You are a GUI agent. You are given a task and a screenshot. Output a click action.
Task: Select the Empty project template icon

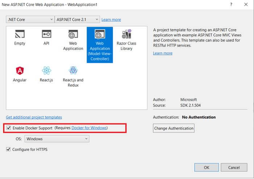coord(20,34)
